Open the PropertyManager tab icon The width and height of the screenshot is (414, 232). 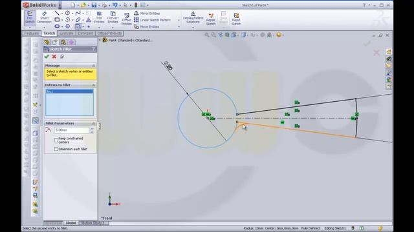pyautogui.click(x=55, y=42)
